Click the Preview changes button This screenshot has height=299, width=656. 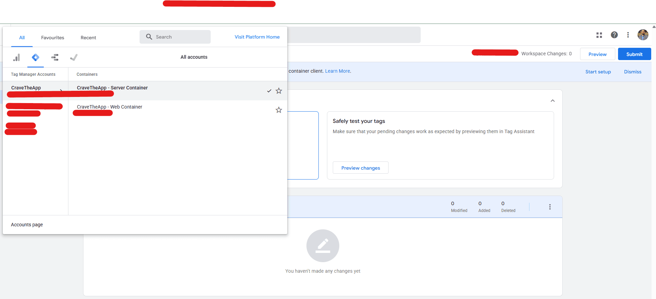click(361, 168)
